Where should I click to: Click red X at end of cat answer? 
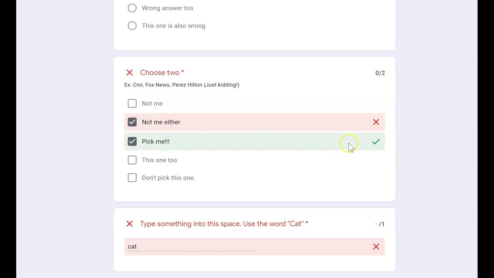[x=376, y=247]
